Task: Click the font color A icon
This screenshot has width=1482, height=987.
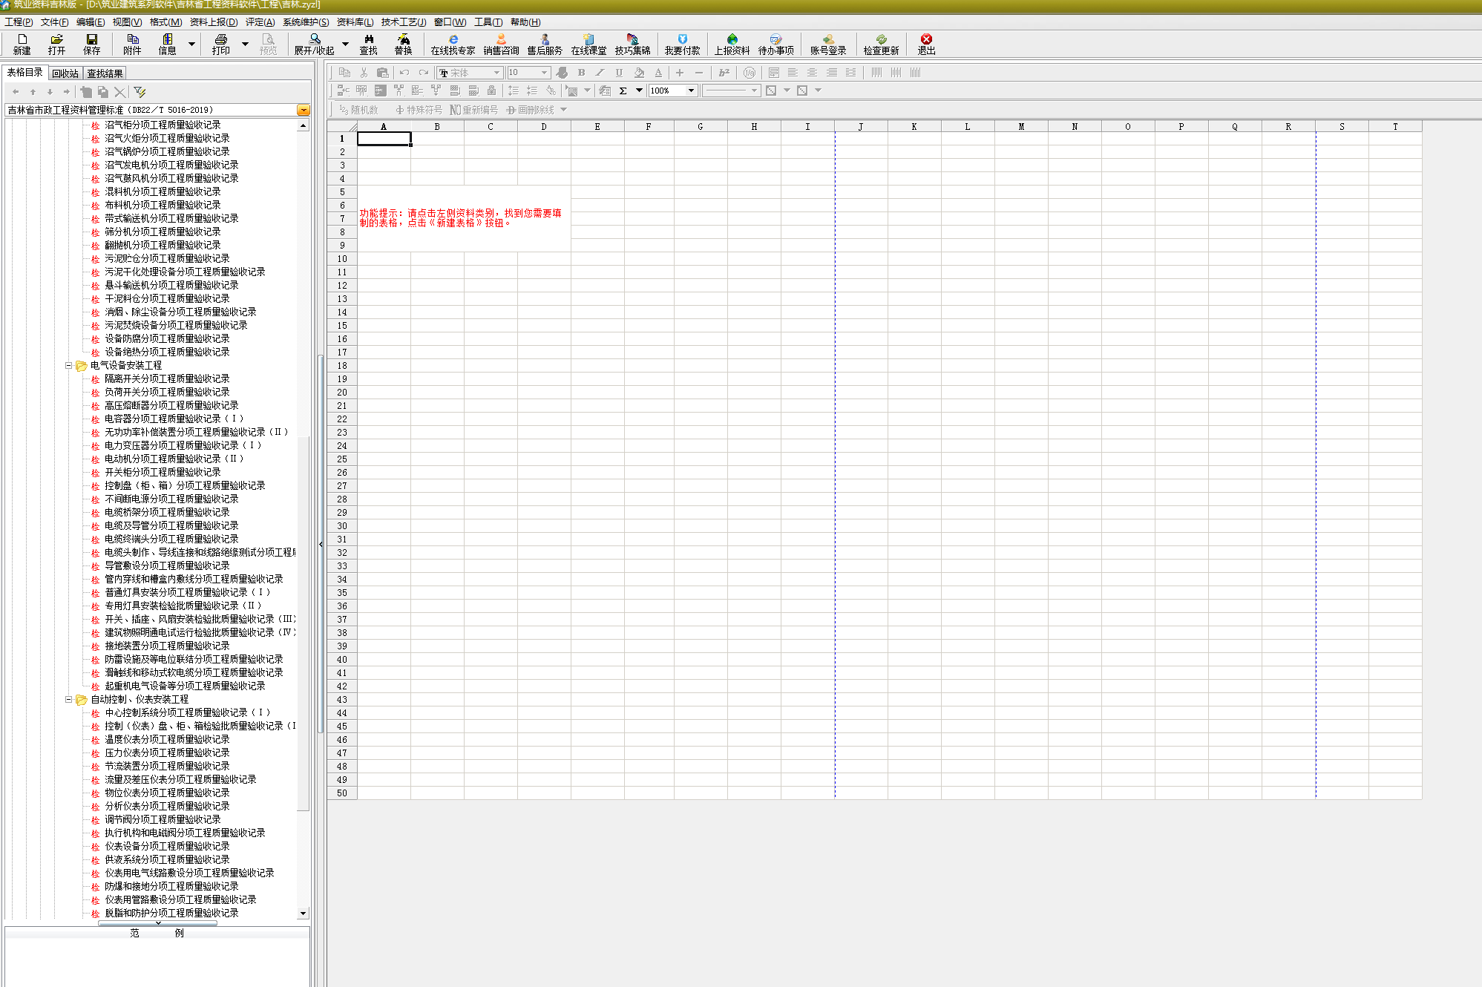Action: pyautogui.click(x=658, y=73)
